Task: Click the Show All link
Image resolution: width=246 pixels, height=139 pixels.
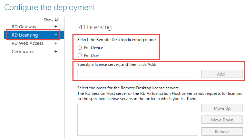Action: click(x=51, y=20)
